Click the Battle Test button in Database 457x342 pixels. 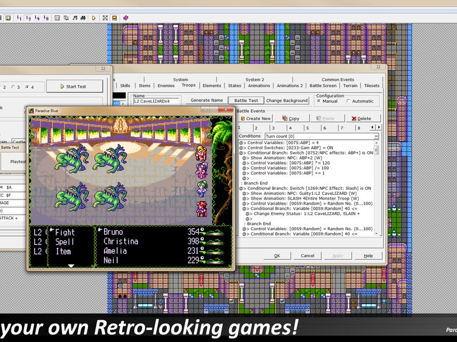tap(246, 100)
